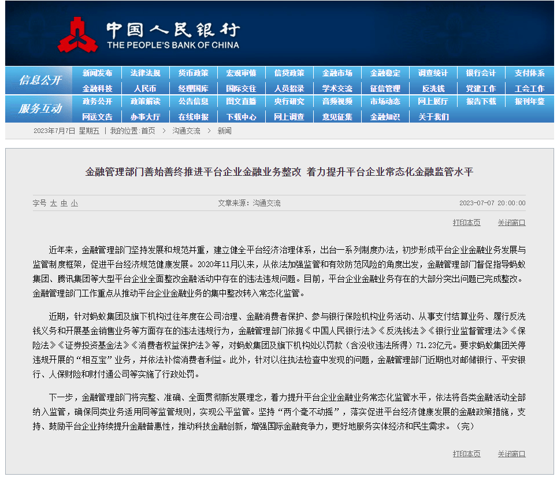Click top 关闭窗口 link

click(511, 223)
